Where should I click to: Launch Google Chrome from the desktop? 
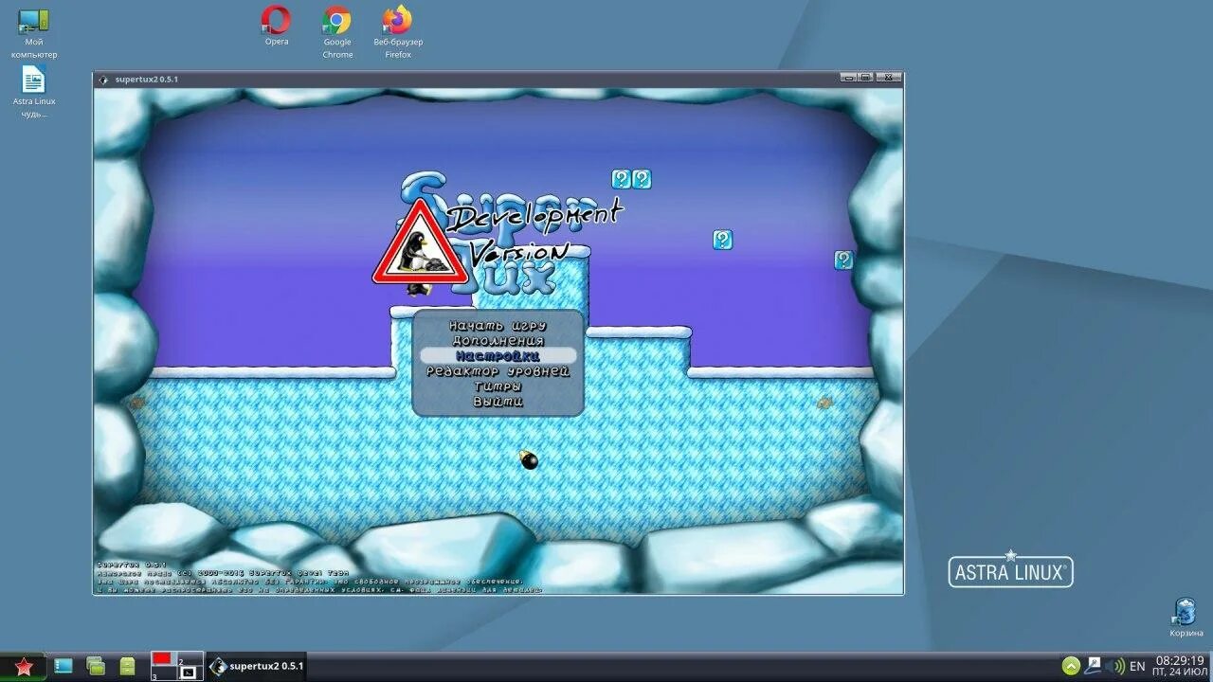pos(337,31)
